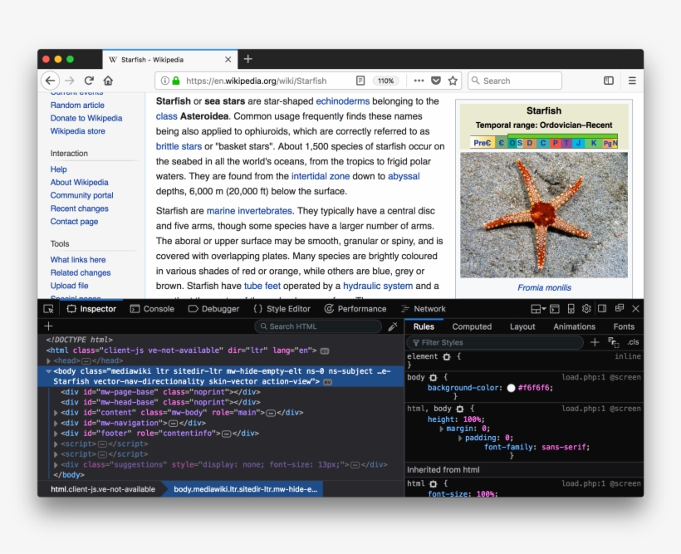681x554 pixels.
Task: Select html.client-js breadcrumb
Action: point(102,489)
